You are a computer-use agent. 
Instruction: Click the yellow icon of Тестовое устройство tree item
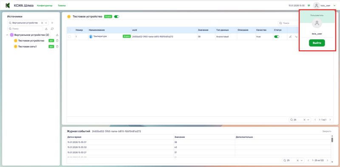[x=16, y=40]
